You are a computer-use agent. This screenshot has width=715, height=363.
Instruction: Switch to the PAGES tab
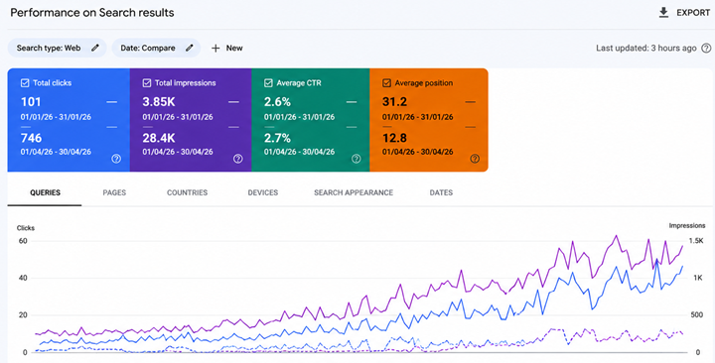coord(114,192)
